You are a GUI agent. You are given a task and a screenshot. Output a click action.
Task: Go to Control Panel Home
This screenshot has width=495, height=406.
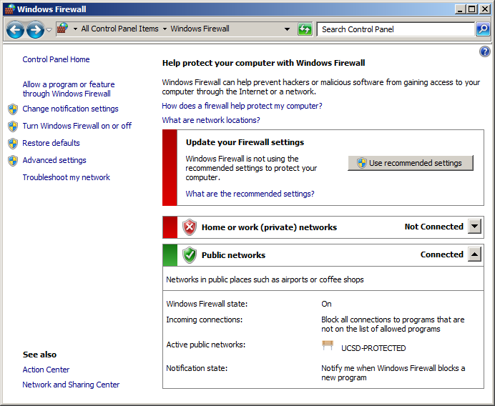point(56,59)
